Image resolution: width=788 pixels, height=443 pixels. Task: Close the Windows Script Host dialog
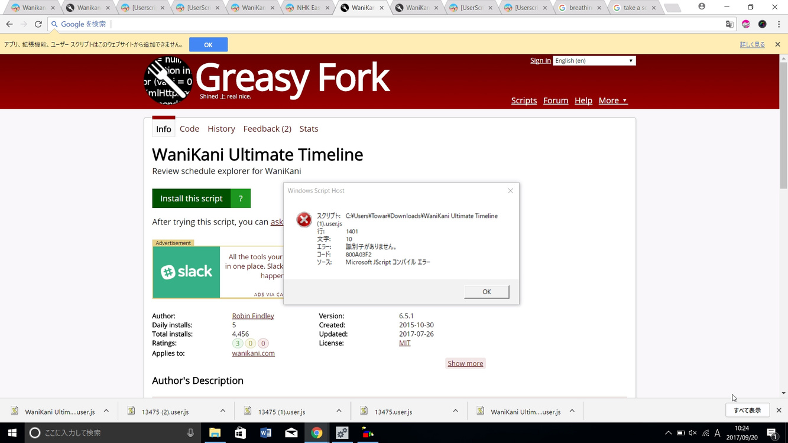pos(510,190)
